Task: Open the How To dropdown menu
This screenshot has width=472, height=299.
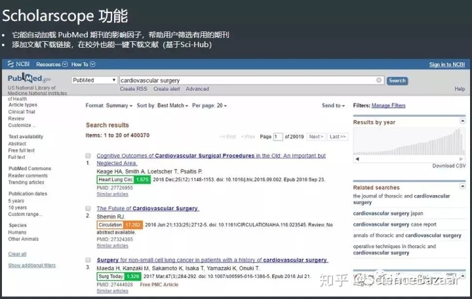Action: (83, 64)
